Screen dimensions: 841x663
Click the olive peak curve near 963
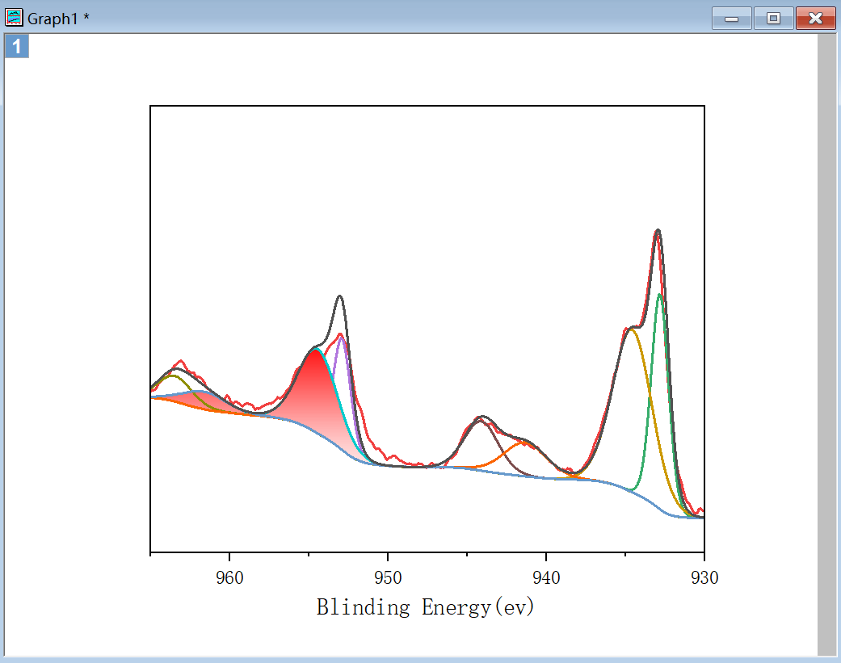pyautogui.click(x=171, y=376)
